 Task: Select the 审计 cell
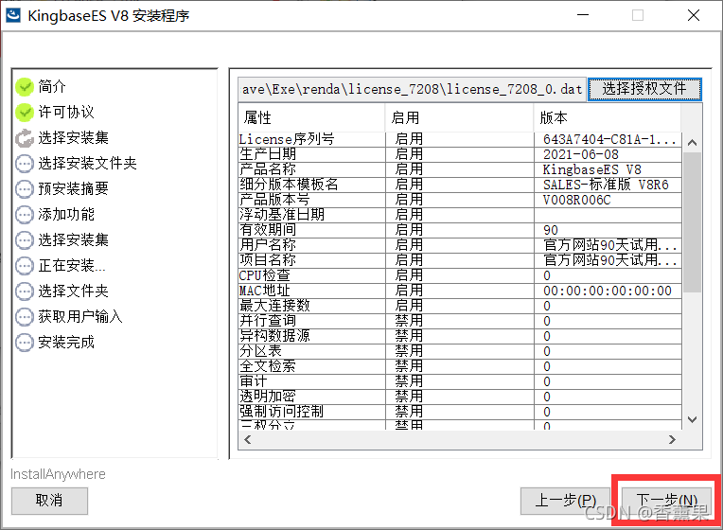pos(311,382)
